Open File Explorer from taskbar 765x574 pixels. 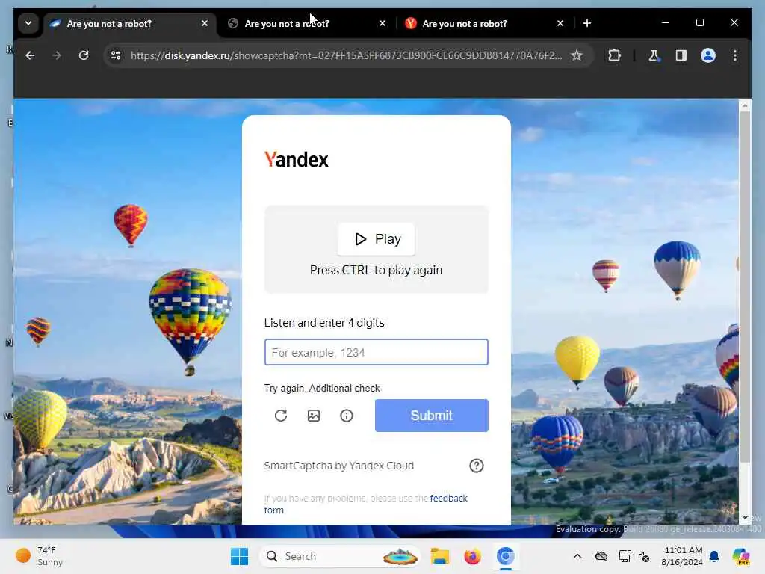point(439,556)
